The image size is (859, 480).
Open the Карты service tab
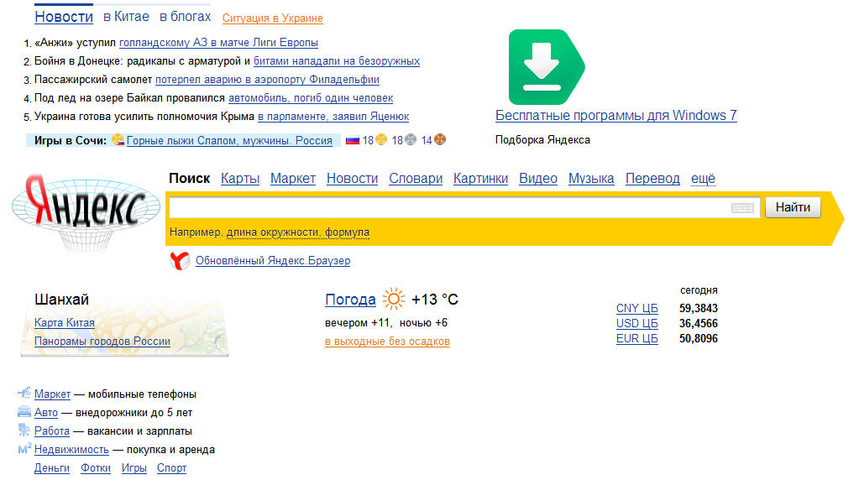coord(240,179)
